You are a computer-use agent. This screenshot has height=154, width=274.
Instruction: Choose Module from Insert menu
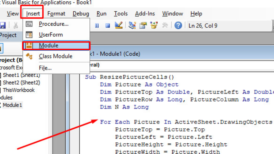tap(56, 46)
